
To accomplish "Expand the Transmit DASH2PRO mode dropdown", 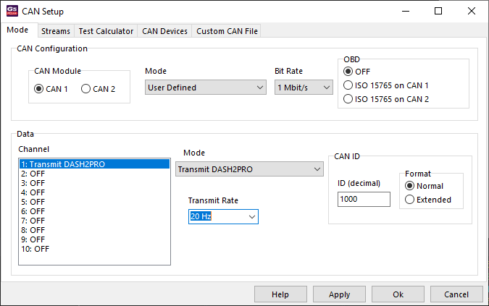I will (249, 169).
